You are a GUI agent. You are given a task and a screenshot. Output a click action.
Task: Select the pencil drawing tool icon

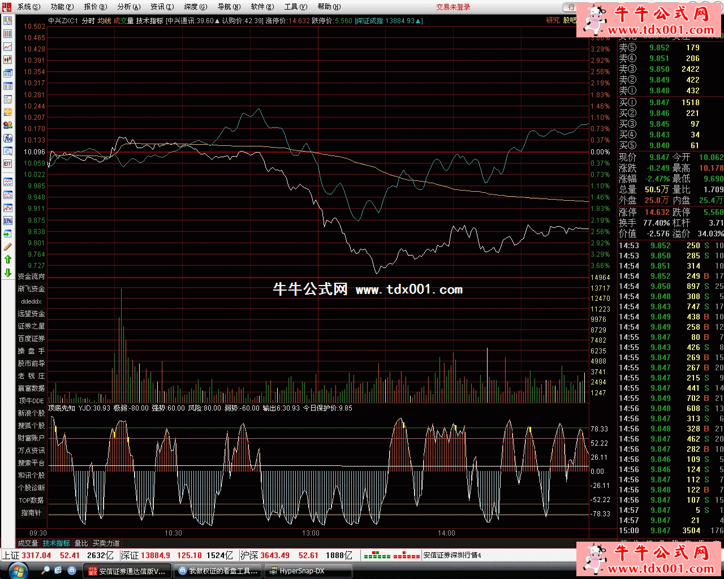(8, 247)
